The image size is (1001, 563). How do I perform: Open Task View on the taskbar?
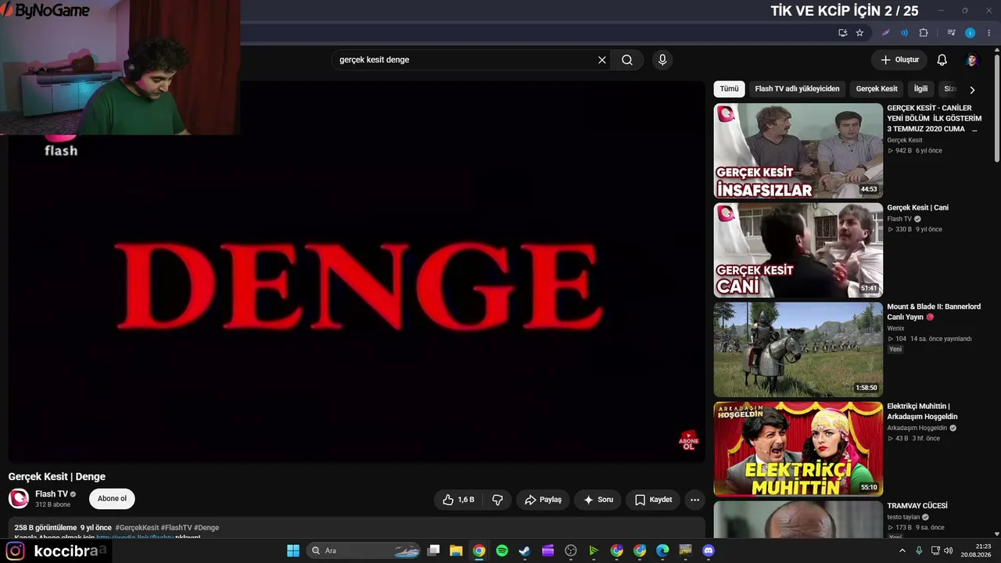[x=434, y=550]
